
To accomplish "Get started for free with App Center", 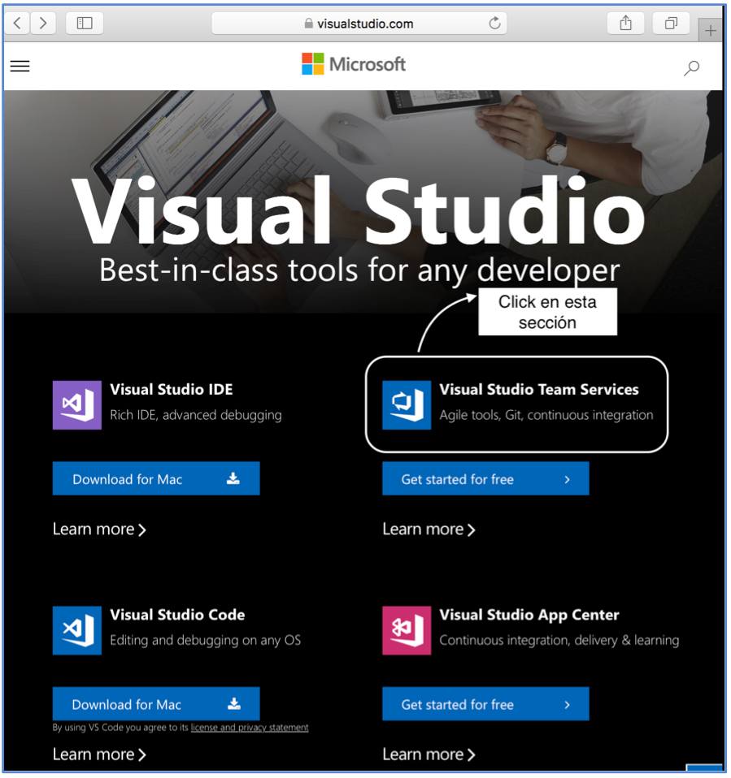I will (x=485, y=703).
